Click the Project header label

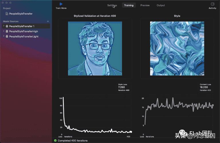tap(7, 8)
